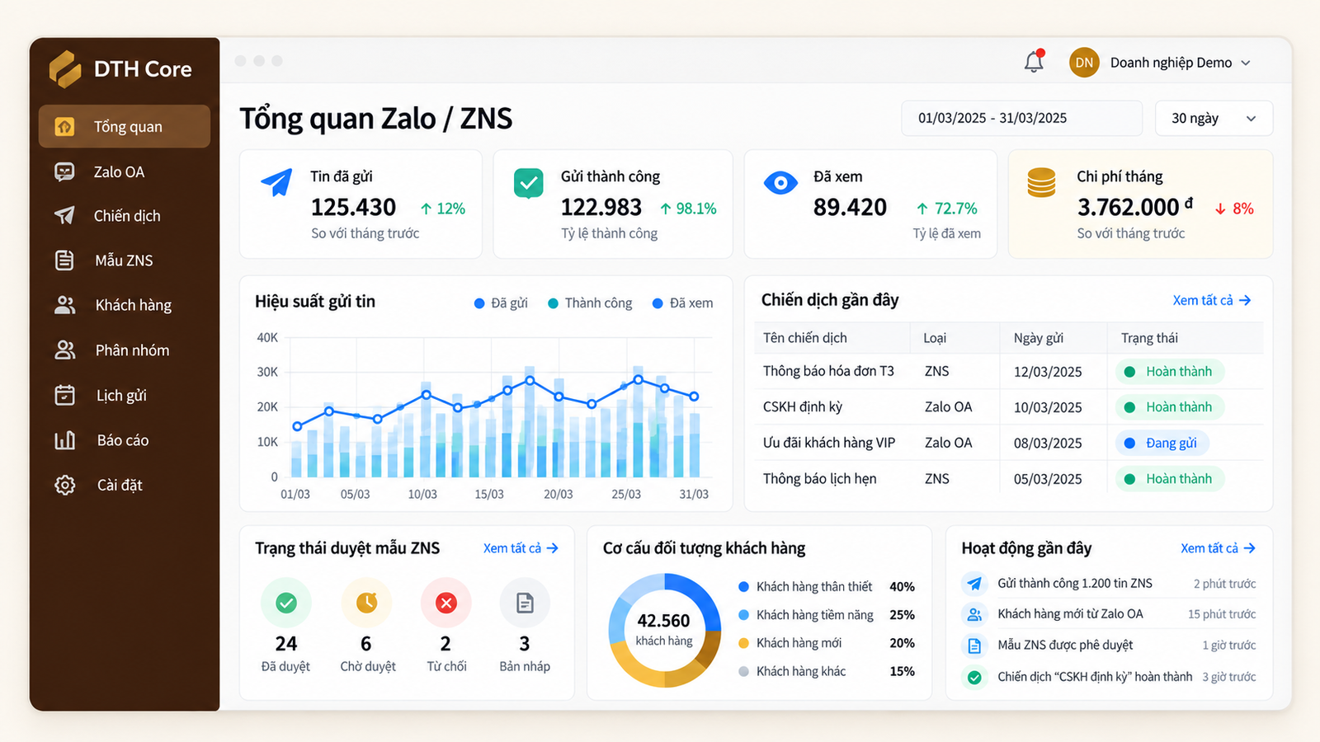Viewport: 1320px width, 742px height.
Task: Open Khách hàng in the sidebar
Action: (125, 305)
